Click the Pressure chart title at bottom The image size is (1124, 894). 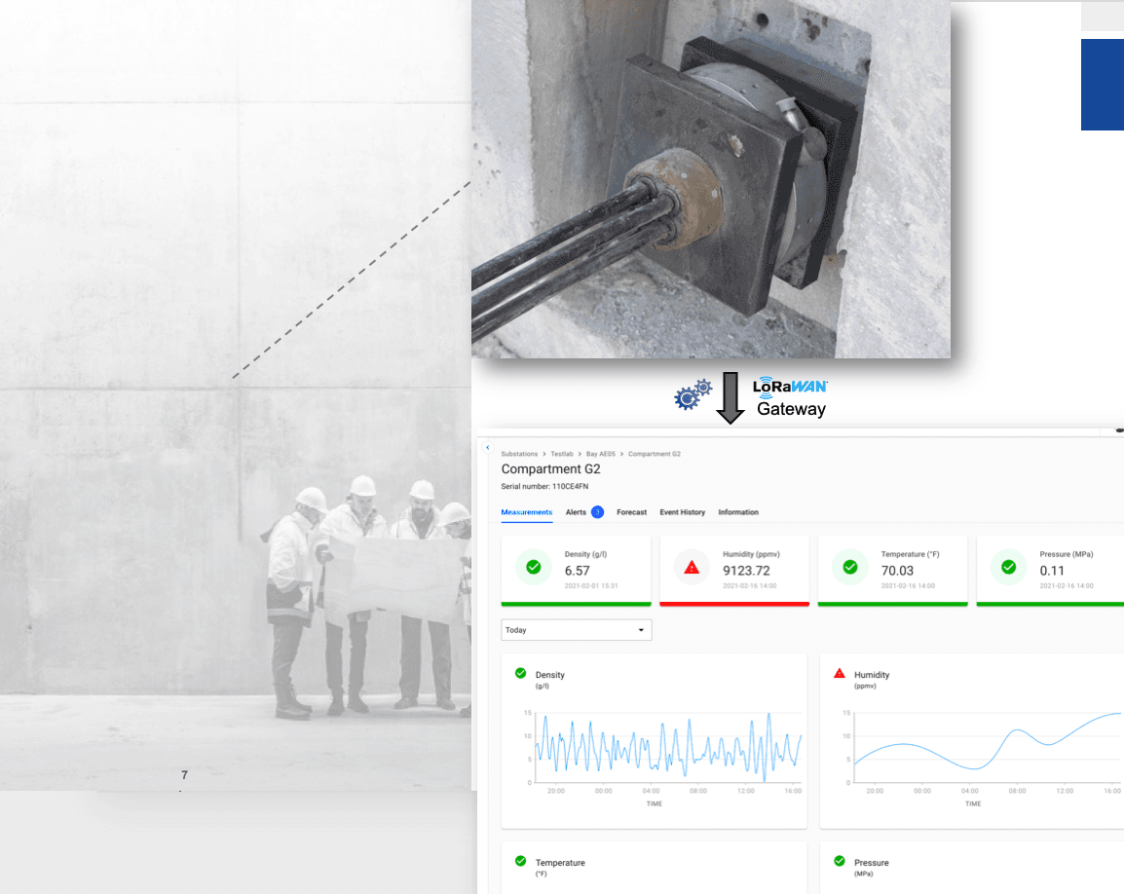pos(872,863)
